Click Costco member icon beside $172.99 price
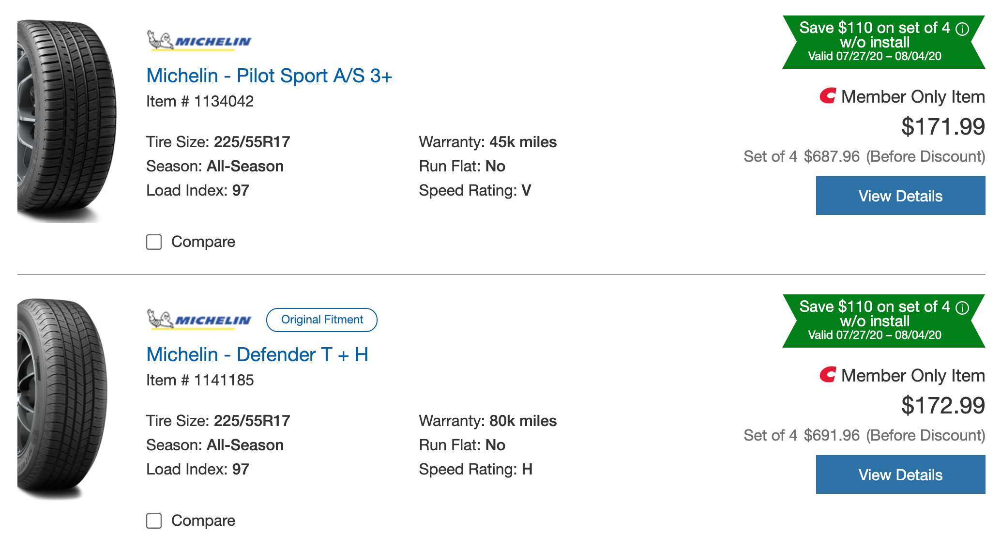This screenshot has height=550, width=1001. click(x=828, y=375)
